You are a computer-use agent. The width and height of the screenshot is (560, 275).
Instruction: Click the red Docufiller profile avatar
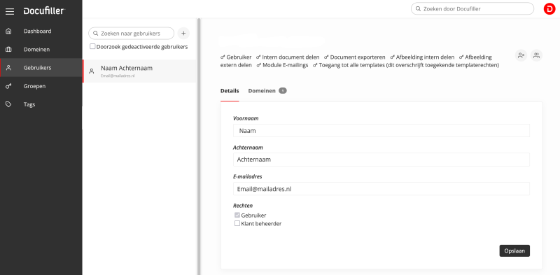[x=549, y=9]
